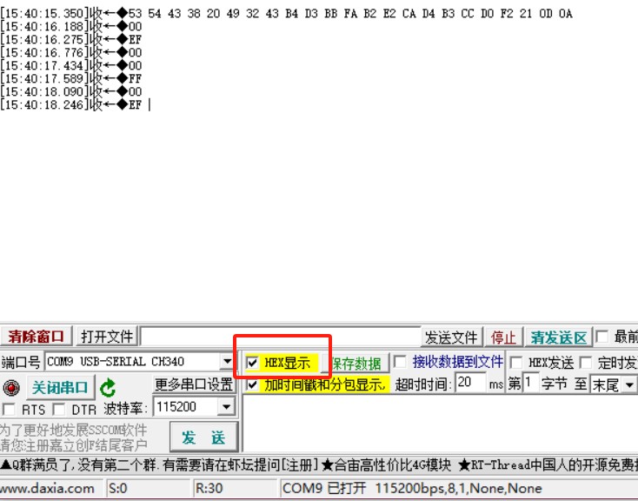The width and height of the screenshot is (638, 501).
Task: Click the log line timestamped 15:40:15.350
Action: pyautogui.click(x=286, y=13)
